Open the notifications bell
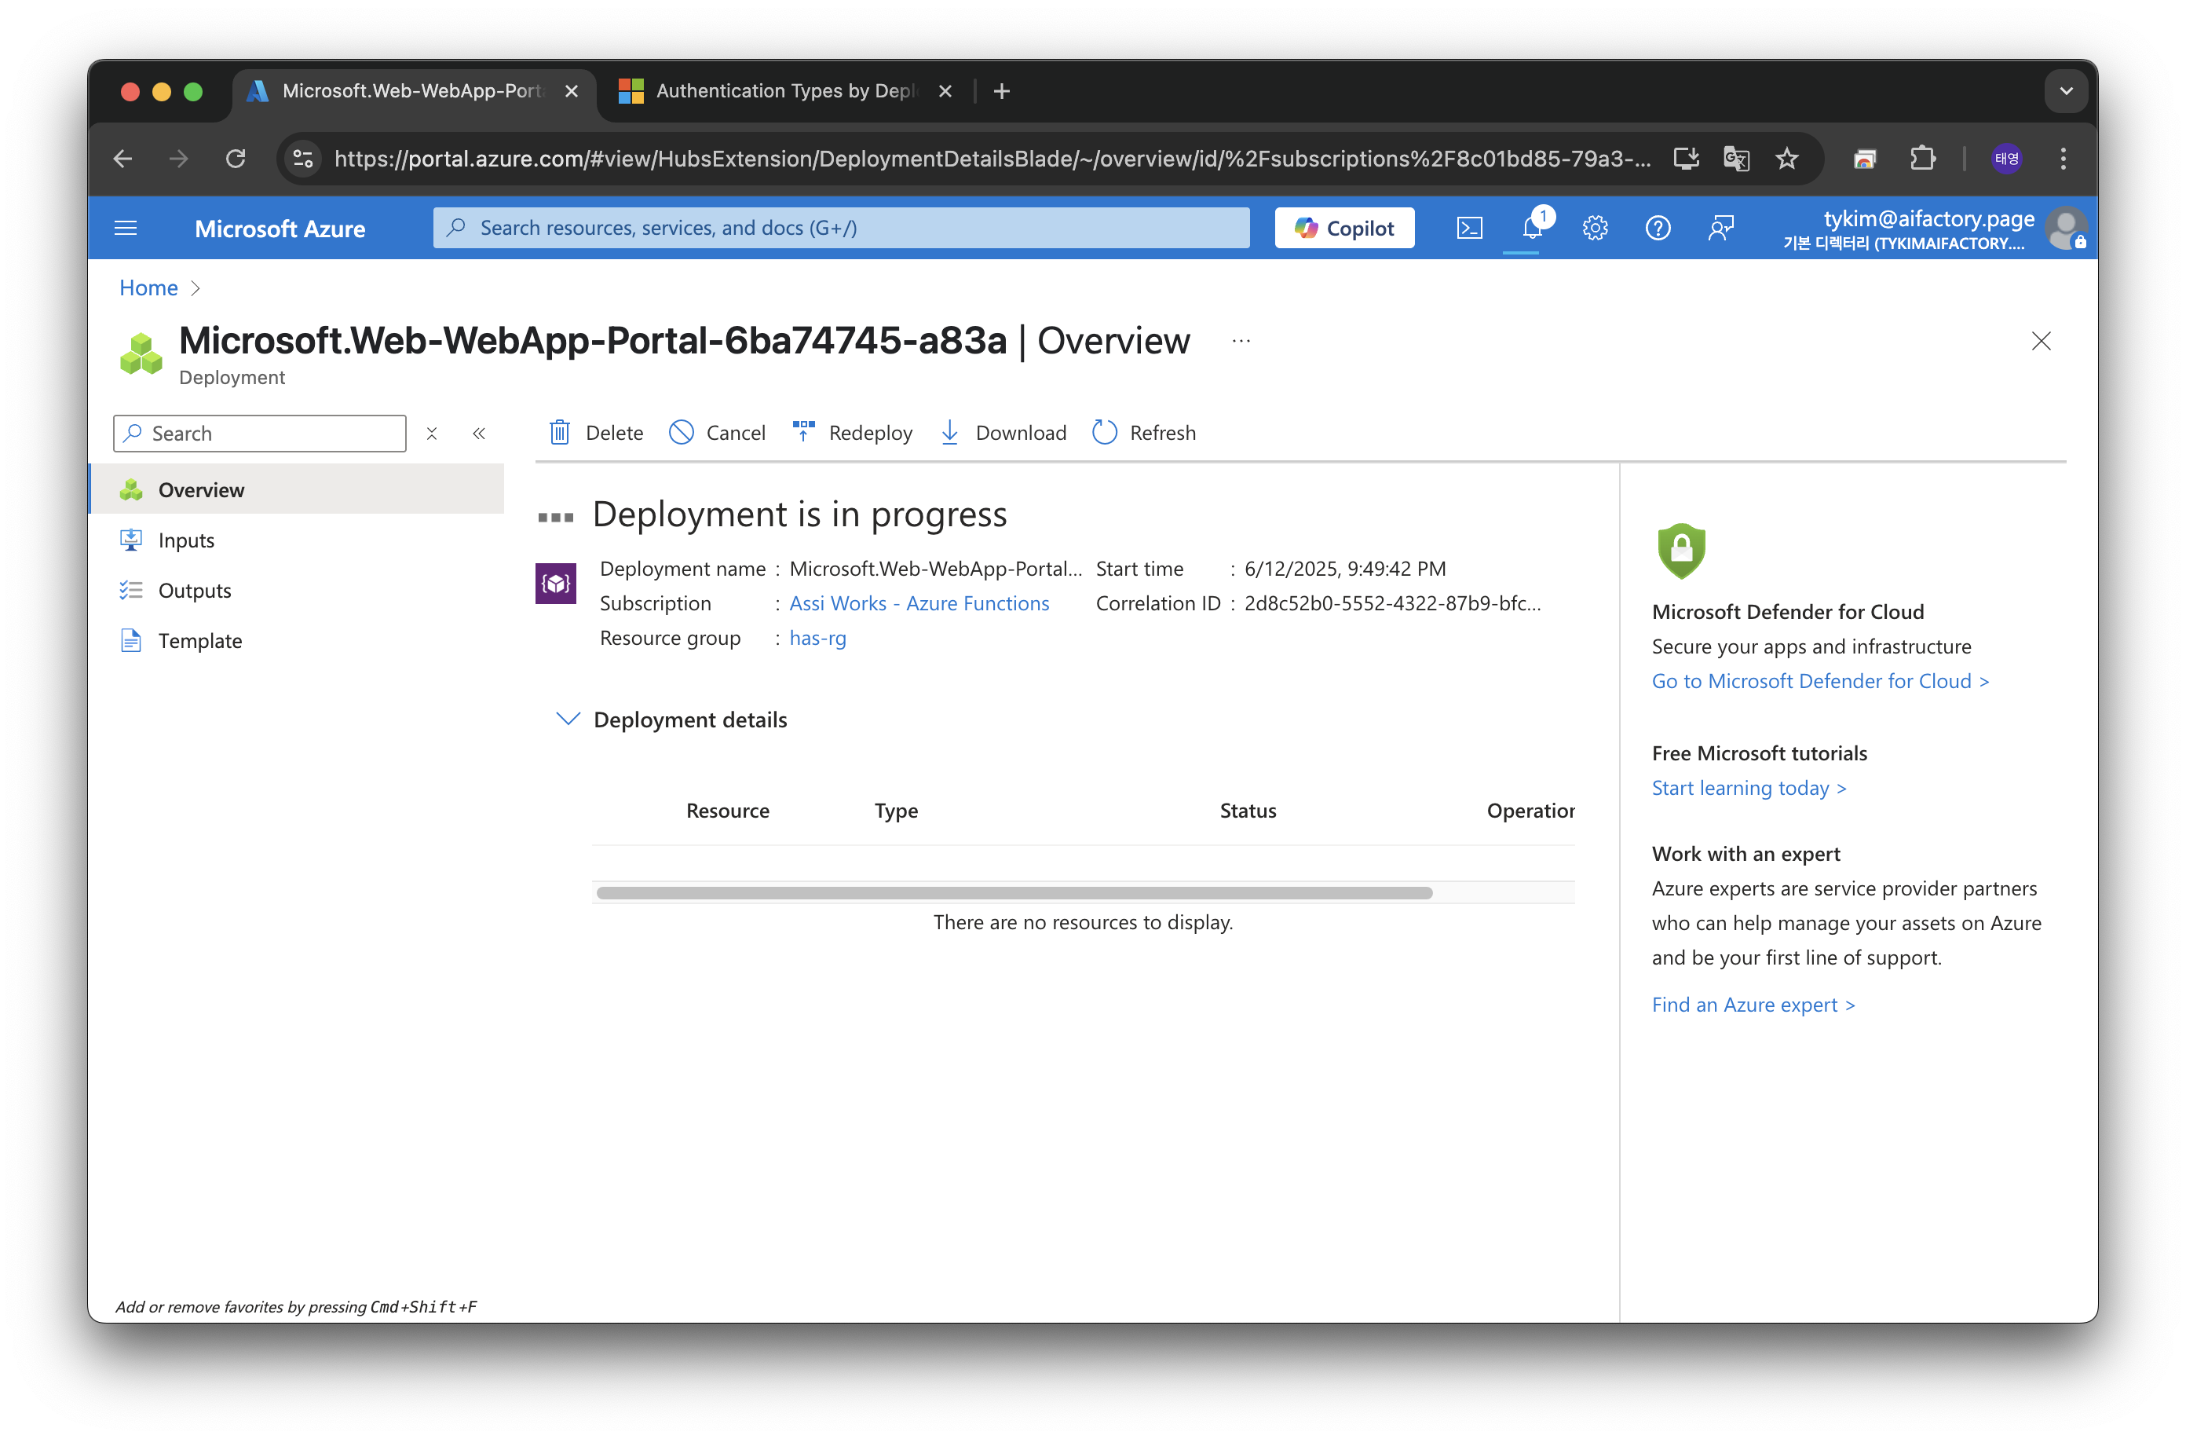This screenshot has width=2186, height=1439. coord(1531,228)
